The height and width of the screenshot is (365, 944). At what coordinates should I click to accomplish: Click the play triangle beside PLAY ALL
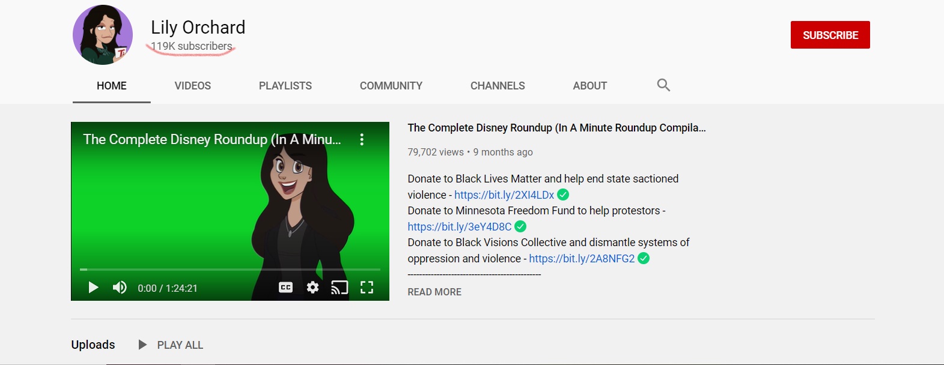click(142, 345)
